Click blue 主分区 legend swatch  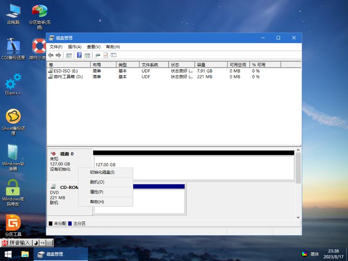[70, 223]
